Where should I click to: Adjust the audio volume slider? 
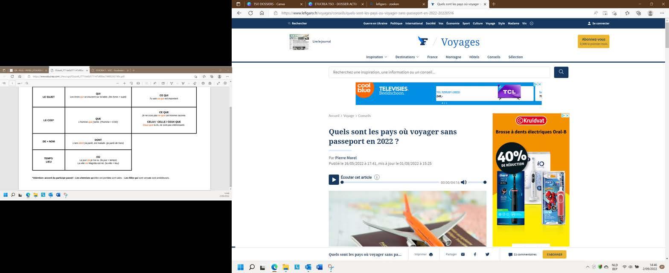(477, 182)
